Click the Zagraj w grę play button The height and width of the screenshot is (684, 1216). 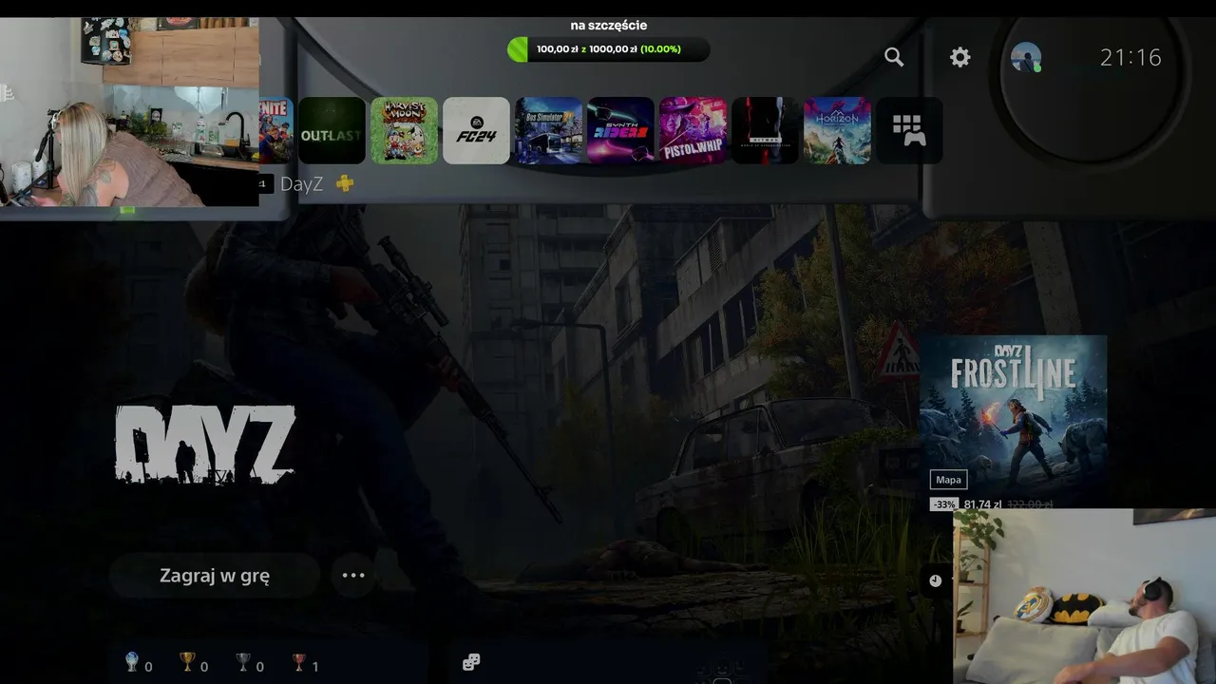point(215,576)
